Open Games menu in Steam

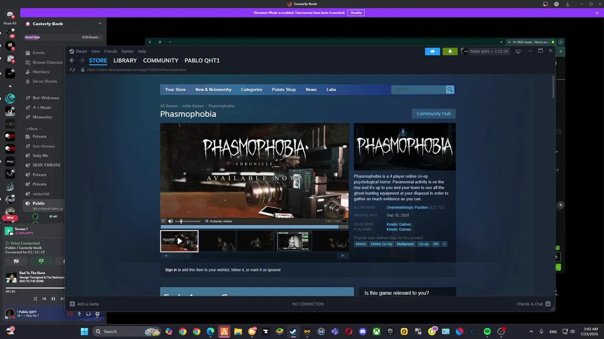click(x=127, y=51)
